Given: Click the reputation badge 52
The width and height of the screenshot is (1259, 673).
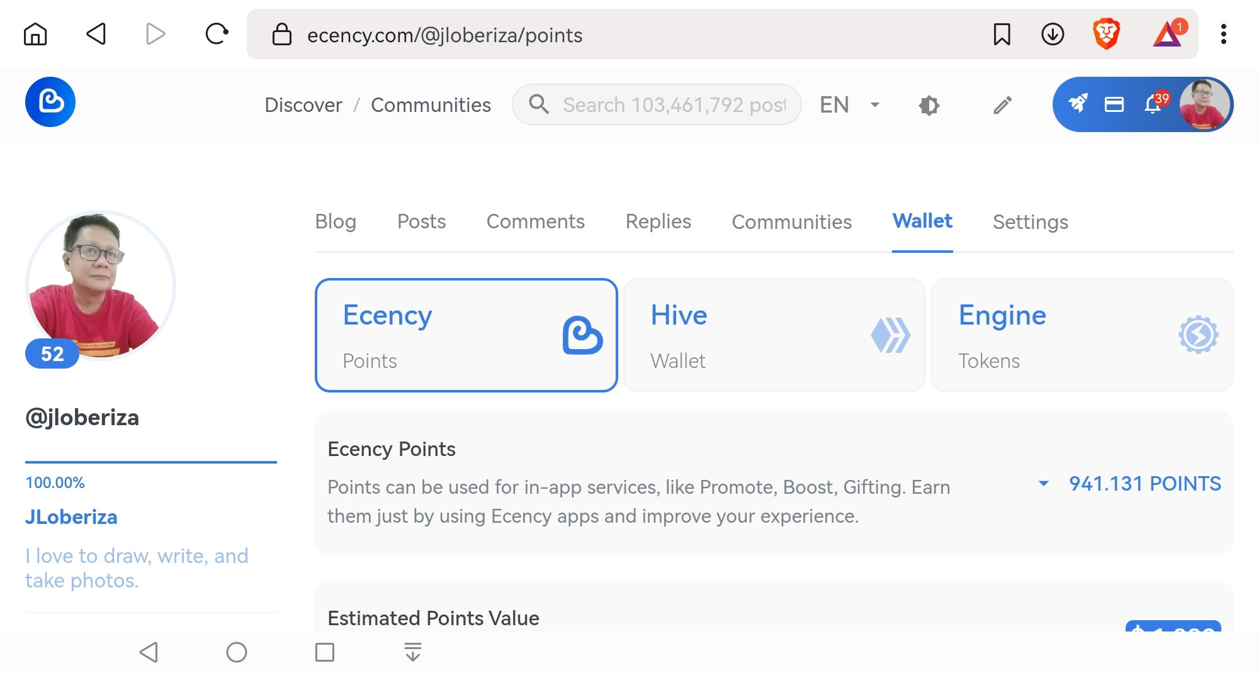Looking at the screenshot, I should [x=52, y=353].
